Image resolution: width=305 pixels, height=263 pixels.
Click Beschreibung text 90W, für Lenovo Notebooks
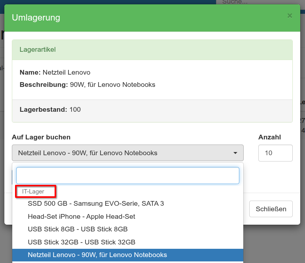pos(112,85)
